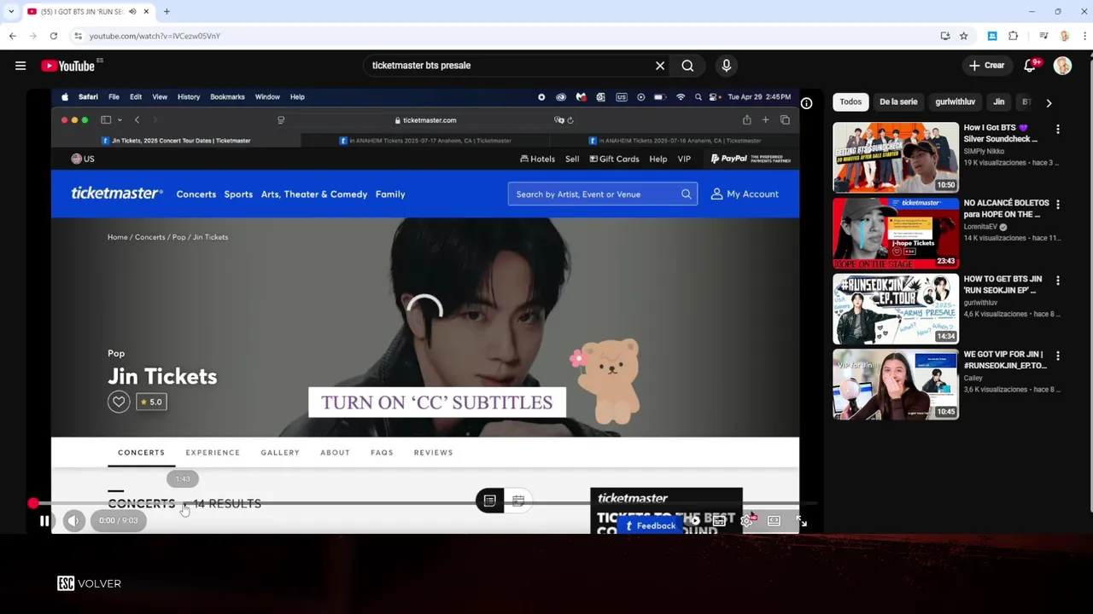Open a new browser tab
The height and width of the screenshot is (614, 1093).
pyautogui.click(x=167, y=12)
